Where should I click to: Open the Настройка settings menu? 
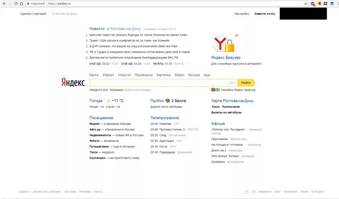[242, 14]
